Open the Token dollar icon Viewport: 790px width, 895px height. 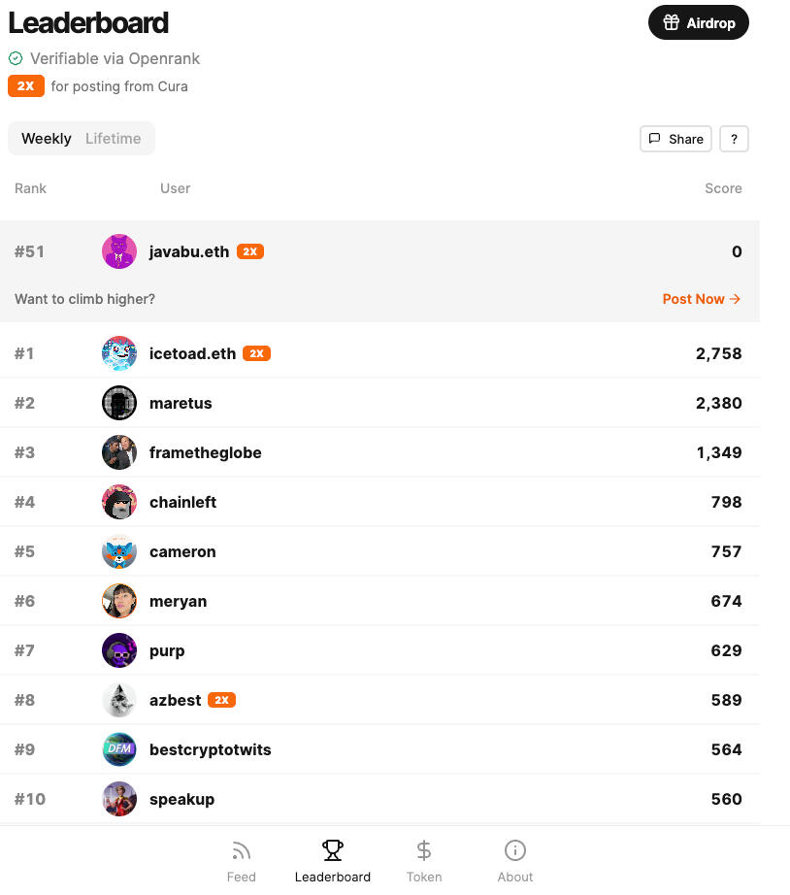click(424, 851)
